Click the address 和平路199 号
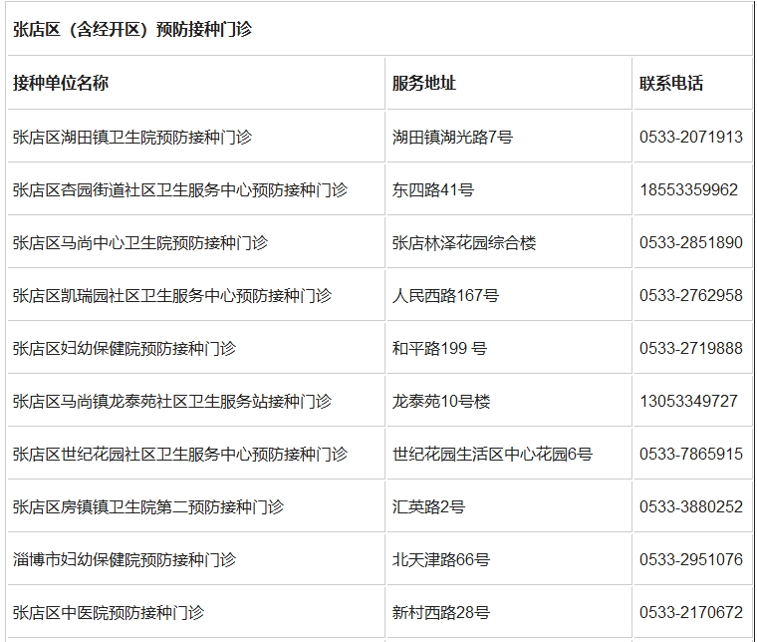Image resolution: width=757 pixels, height=642 pixels. click(x=439, y=348)
